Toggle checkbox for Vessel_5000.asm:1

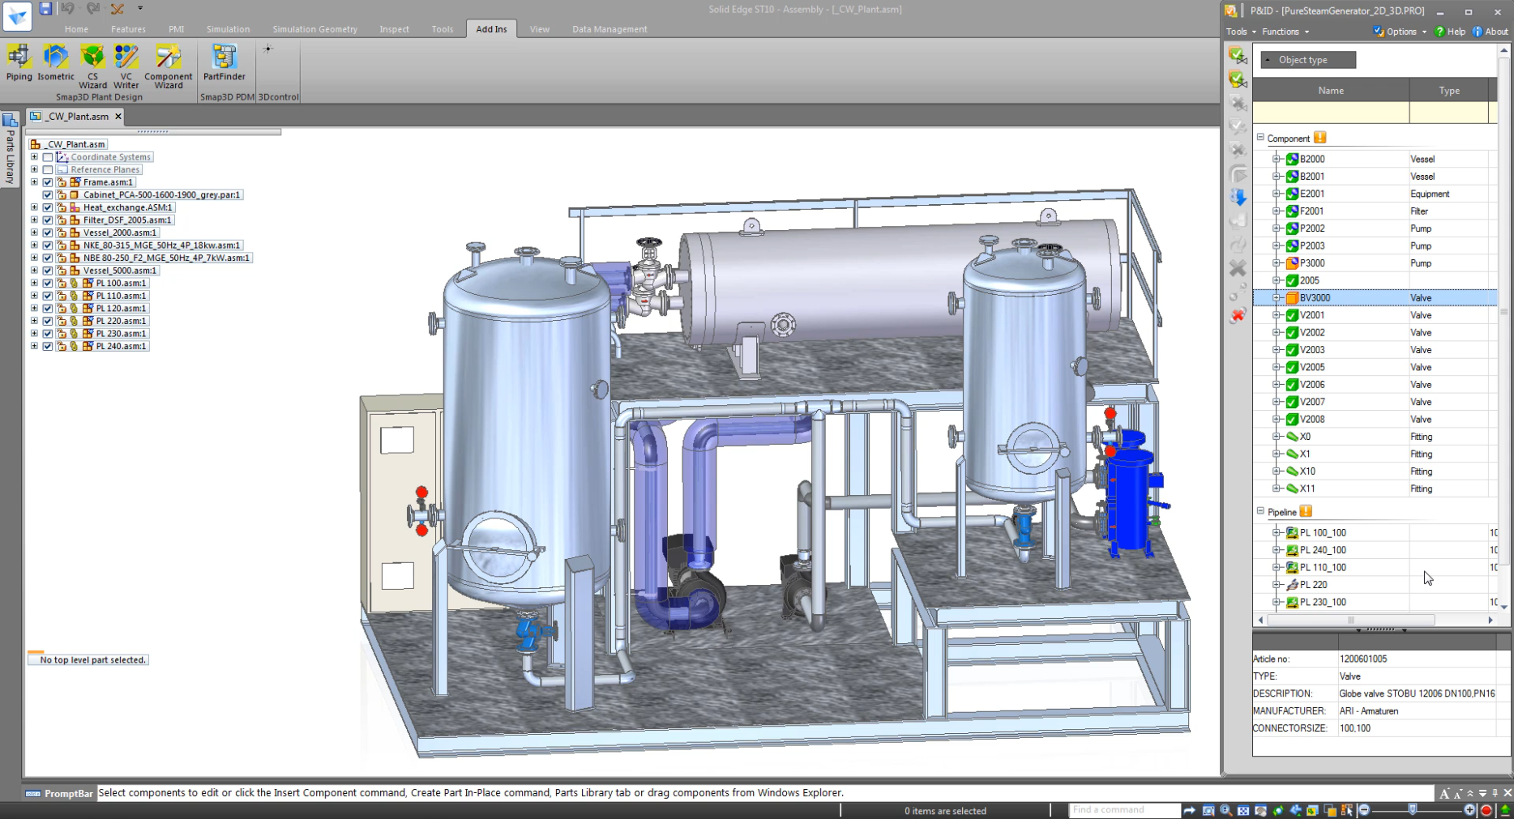point(48,271)
